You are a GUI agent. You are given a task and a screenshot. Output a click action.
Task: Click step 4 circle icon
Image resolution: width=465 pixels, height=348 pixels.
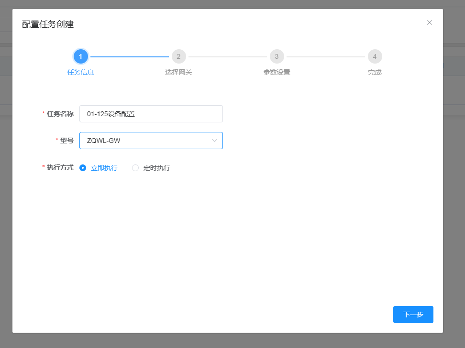tap(375, 56)
